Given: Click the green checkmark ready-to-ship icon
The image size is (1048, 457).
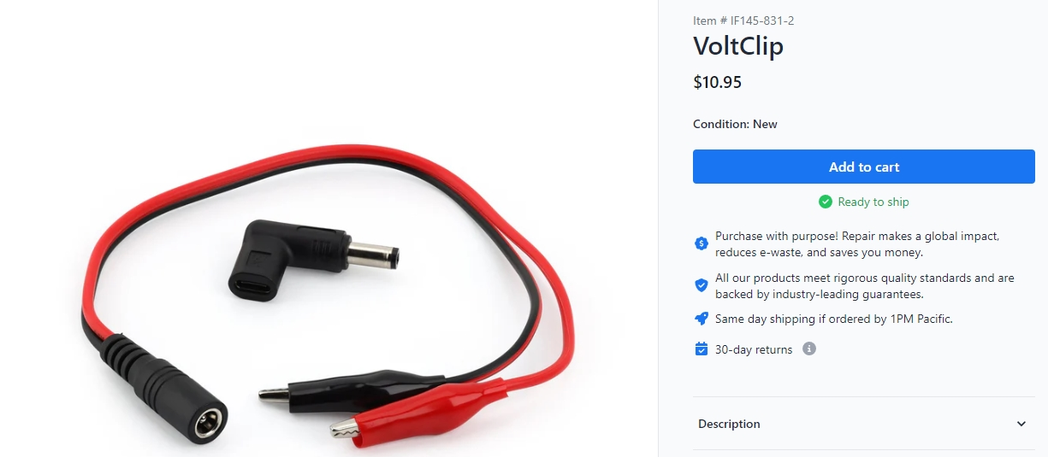Looking at the screenshot, I should 826,202.
